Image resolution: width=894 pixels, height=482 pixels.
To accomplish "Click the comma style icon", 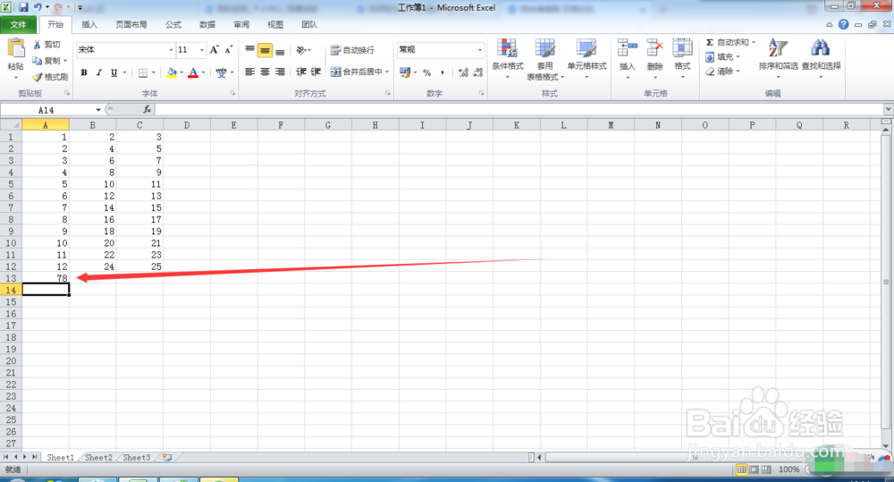I will tap(442, 72).
